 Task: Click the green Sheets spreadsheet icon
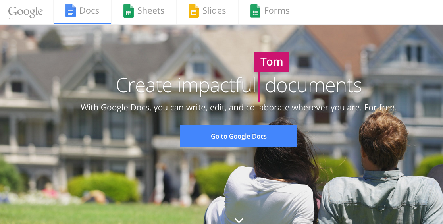click(x=129, y=11)
